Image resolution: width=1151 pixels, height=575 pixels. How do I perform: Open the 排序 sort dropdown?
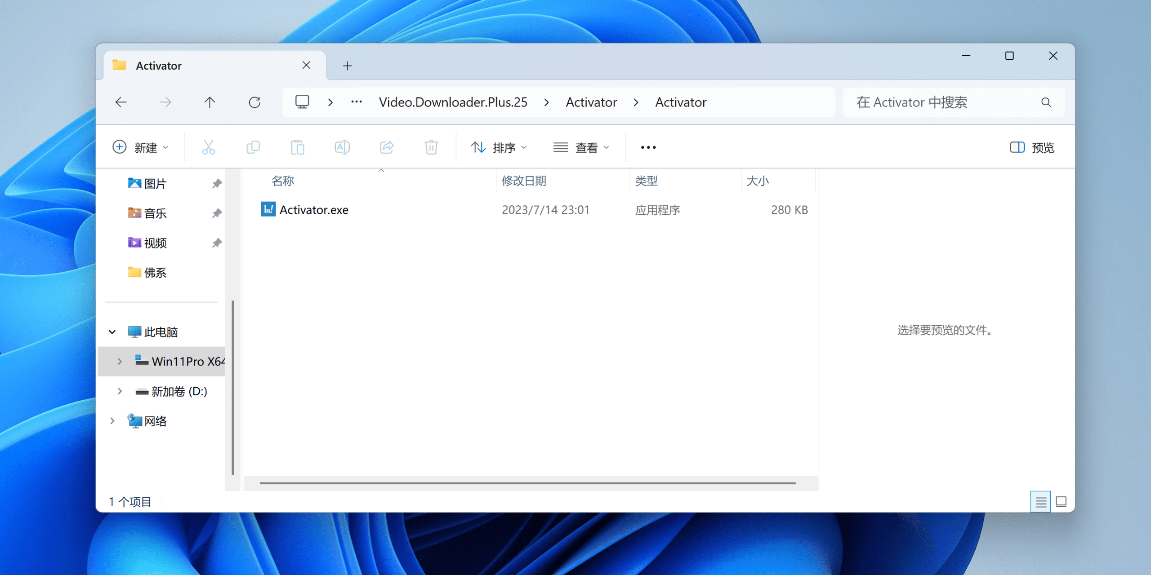pos(498,147)
